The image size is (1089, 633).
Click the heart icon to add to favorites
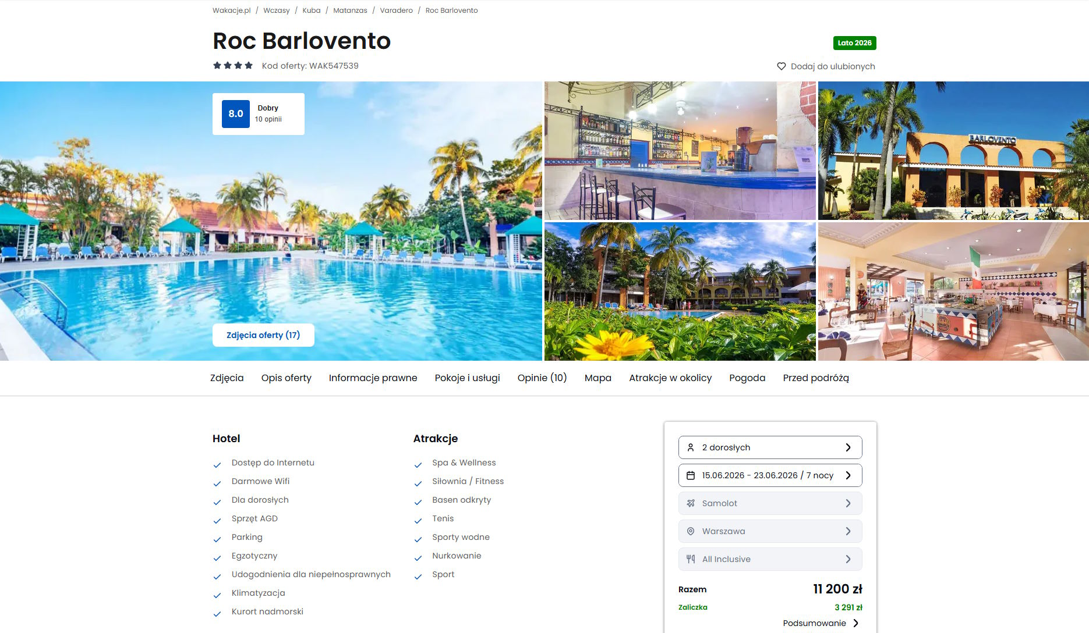[x=782, y=66]
